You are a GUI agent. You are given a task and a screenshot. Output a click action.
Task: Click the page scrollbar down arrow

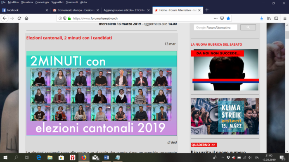coord(287,151)
